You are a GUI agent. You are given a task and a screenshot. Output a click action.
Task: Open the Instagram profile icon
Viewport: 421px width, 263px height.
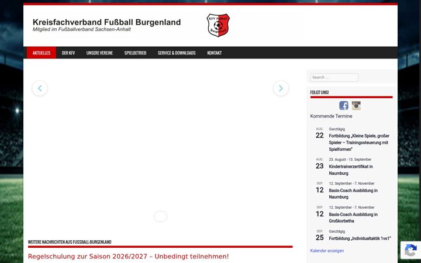tap(356, 105)
